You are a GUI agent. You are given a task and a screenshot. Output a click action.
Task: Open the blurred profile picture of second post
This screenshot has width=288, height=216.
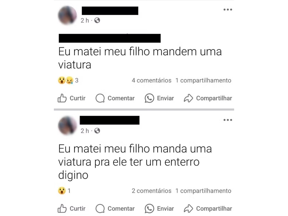pyautogui.click(x=67, y=126)
